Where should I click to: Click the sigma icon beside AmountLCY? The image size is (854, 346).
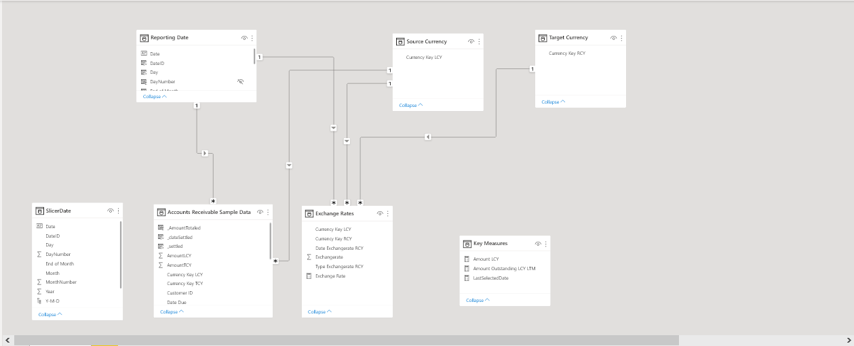(161, 256)
